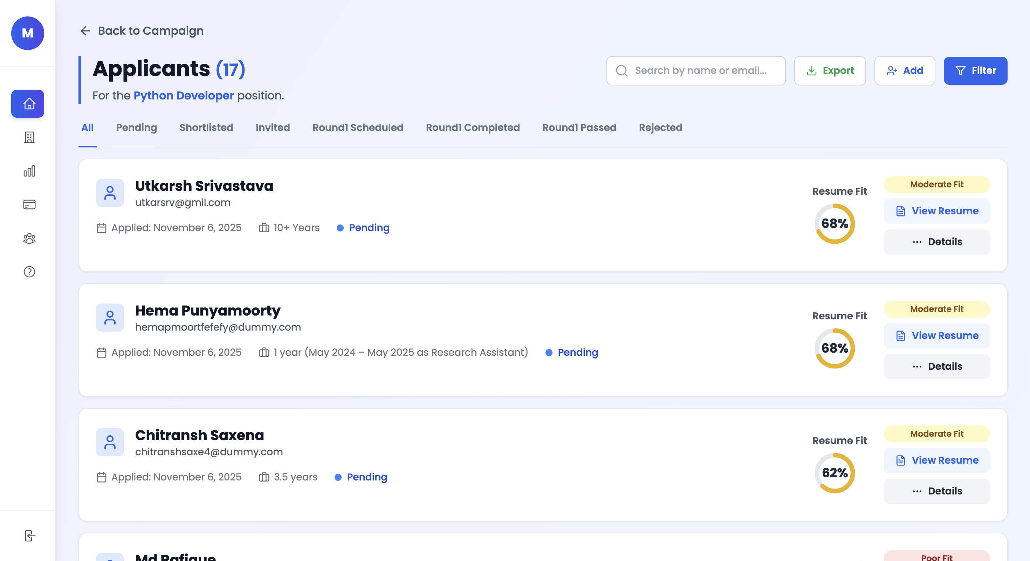Click the logout icon at sidebar bottom
The image size is (1030, 561).
pos(29,536)
